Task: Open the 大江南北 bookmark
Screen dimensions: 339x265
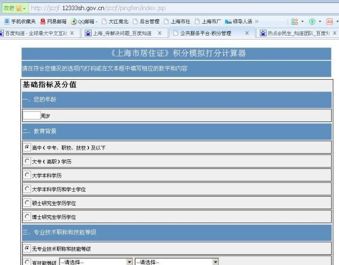Action: point(115,21)
